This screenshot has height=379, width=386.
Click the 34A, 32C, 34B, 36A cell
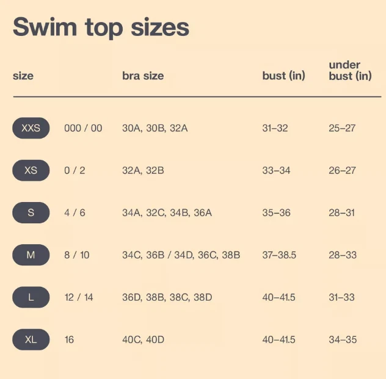167,213
